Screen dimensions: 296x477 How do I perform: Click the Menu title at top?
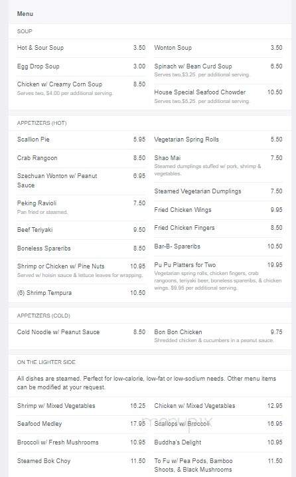(x=25, y=14)
